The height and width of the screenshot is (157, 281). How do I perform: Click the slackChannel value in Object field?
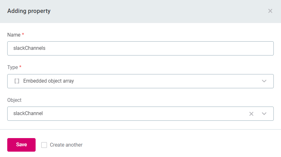28,114
